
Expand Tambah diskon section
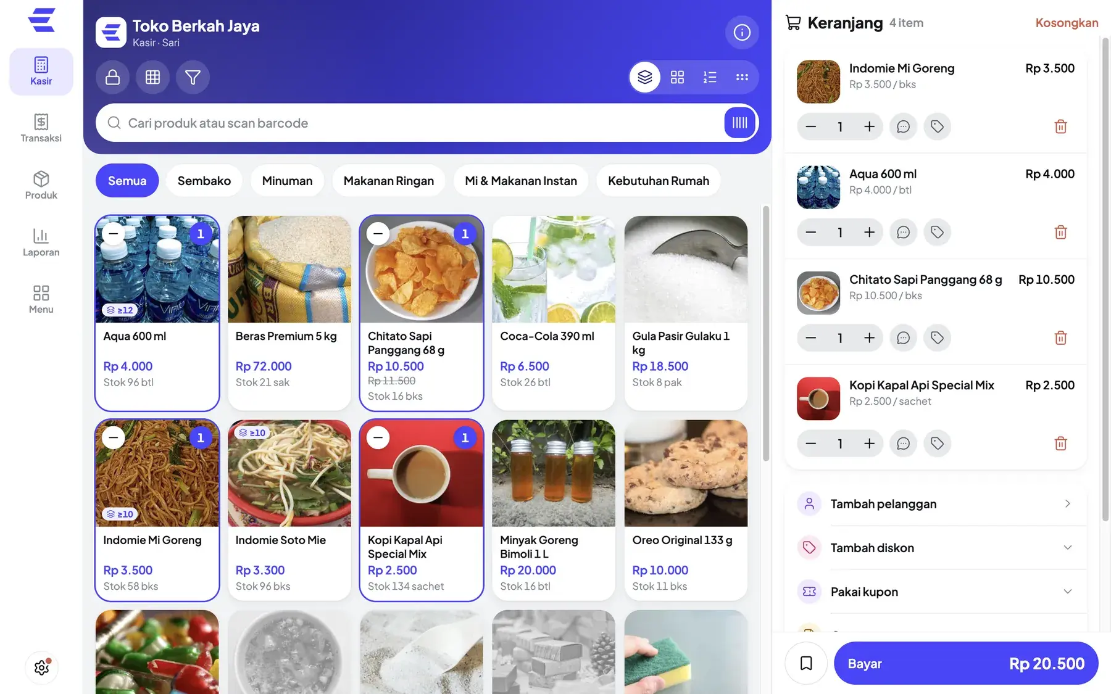pyautogui.click(x=936, y=548)
